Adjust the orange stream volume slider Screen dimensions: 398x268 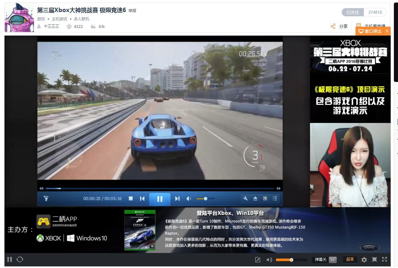pyautogui.click(x=291, y=260)
